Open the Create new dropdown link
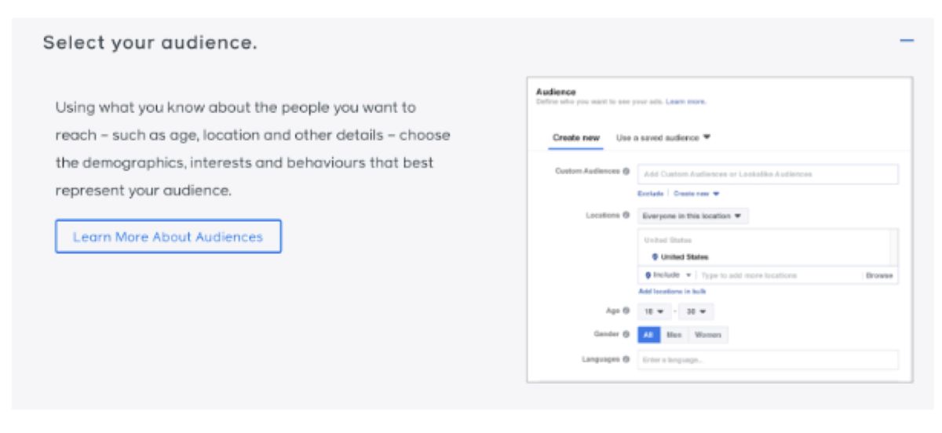 pos(696,193)
